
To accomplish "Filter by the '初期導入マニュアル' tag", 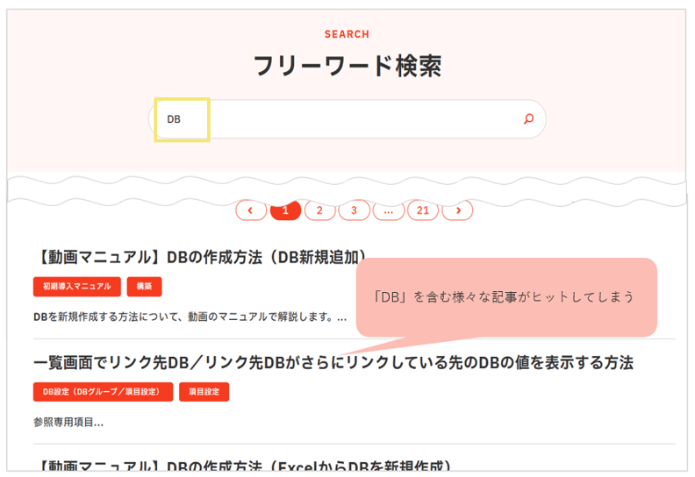I will pyautogui.click(x=76, y=287).
